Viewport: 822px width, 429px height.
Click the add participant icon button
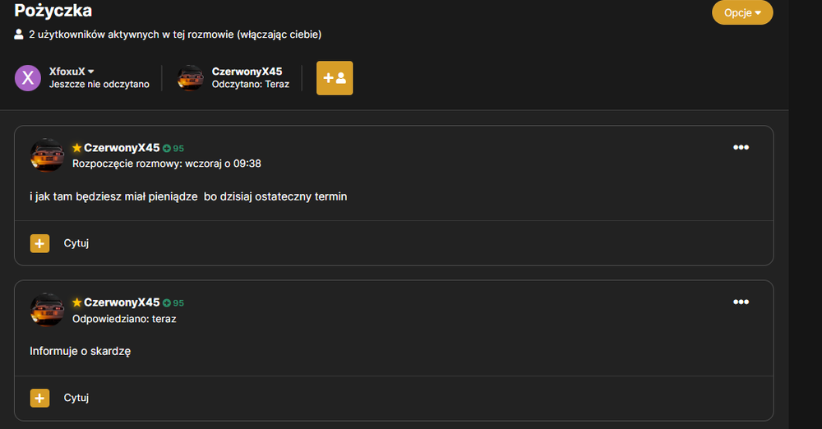pyautogui.click(x=335, y=78)
